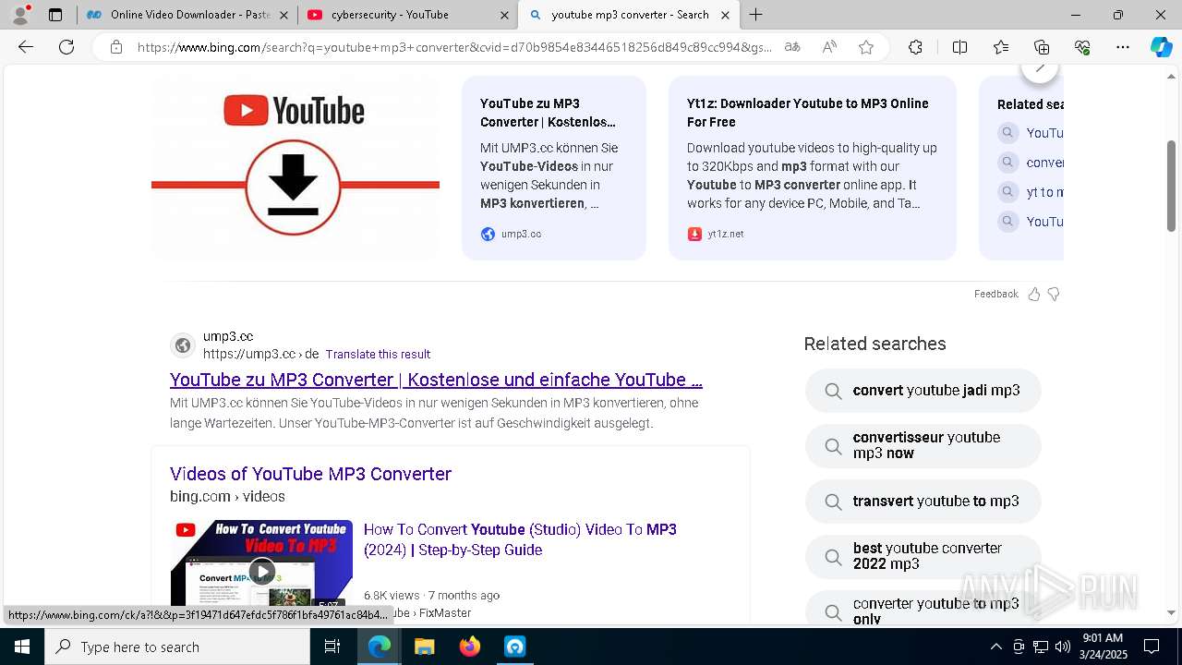Search transvert youtube to mp3
This screenshot has height=665, width=1182.
tap(923, 502)
